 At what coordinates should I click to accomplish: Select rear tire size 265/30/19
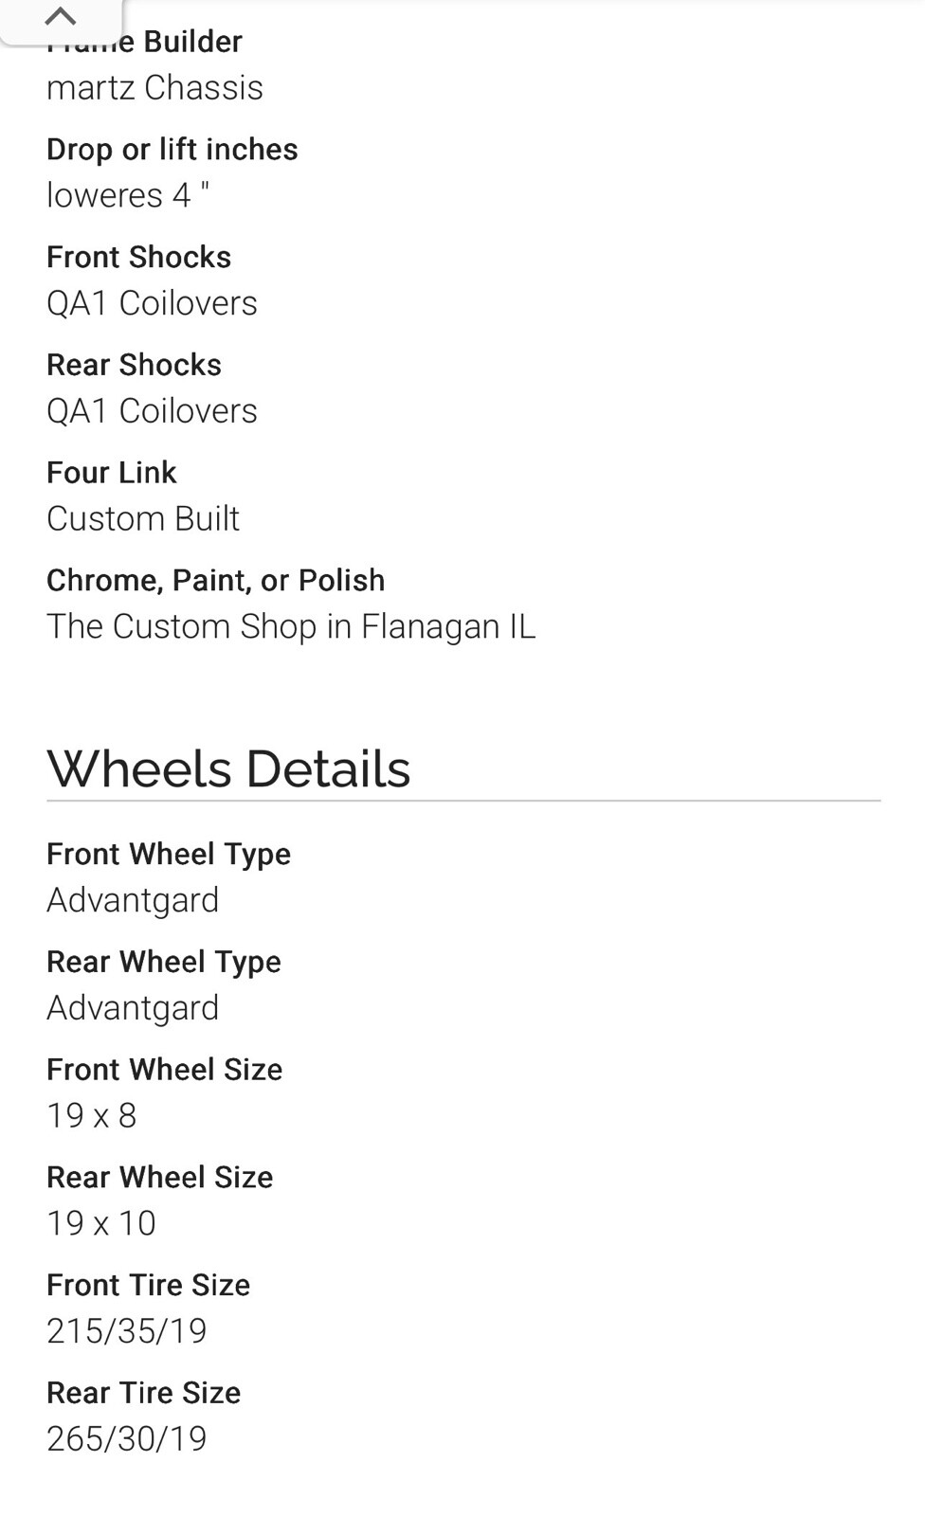(127, 1439)
